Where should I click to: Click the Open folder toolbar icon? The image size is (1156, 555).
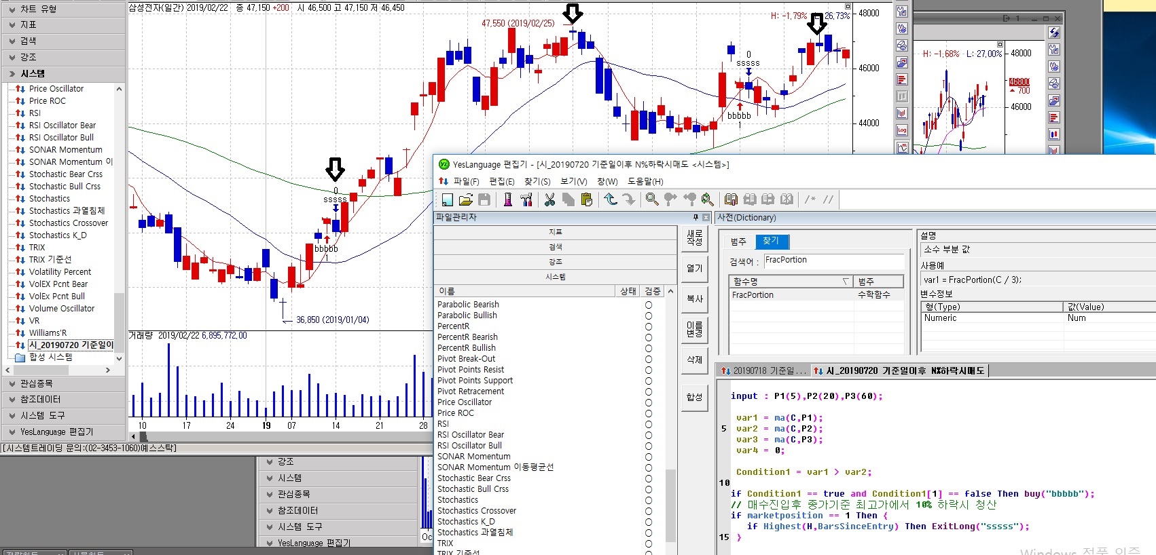(466, 199)
